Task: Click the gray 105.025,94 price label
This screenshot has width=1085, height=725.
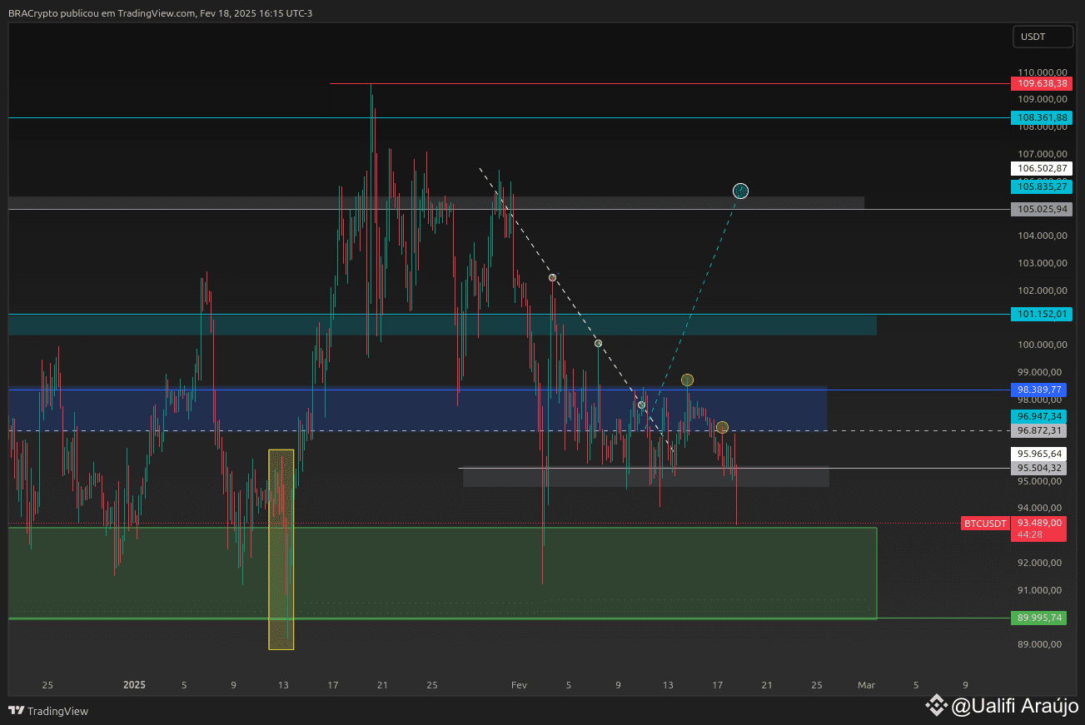Action: click(x=1041, y=209)
